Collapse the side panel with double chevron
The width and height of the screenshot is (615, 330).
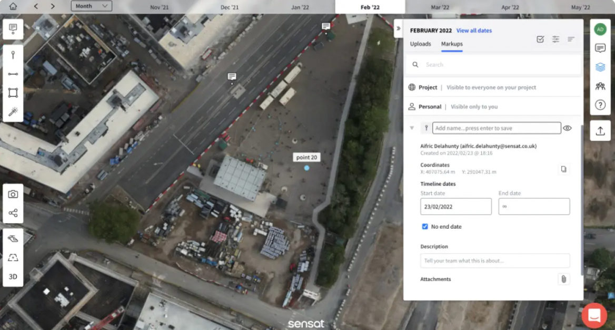click(x=398, y=28)
